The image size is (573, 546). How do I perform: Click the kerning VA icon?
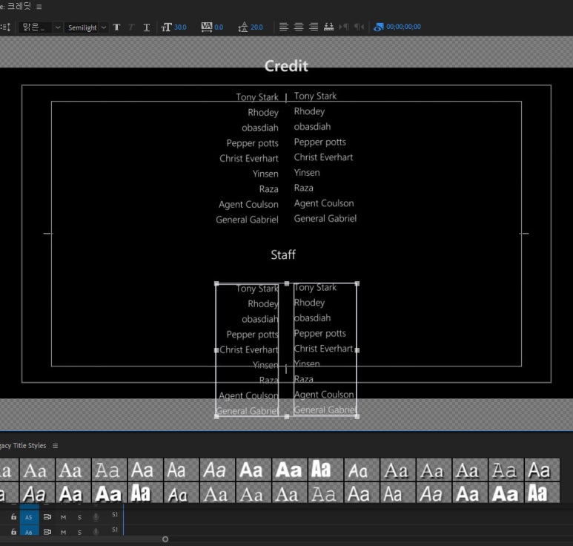pyautogui.click(x=207, y=27)
